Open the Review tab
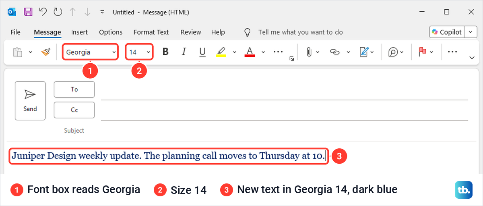Screen dimensions: 483x206 pos(191,32)
